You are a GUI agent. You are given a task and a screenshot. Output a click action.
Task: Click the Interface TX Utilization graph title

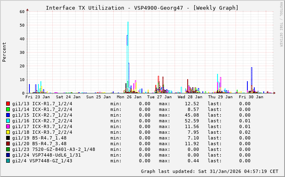click(x=142, y=8)
